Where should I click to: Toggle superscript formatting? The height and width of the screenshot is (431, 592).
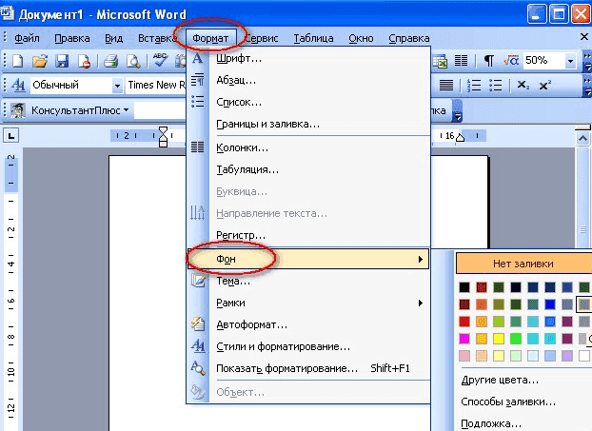[545, 86]
